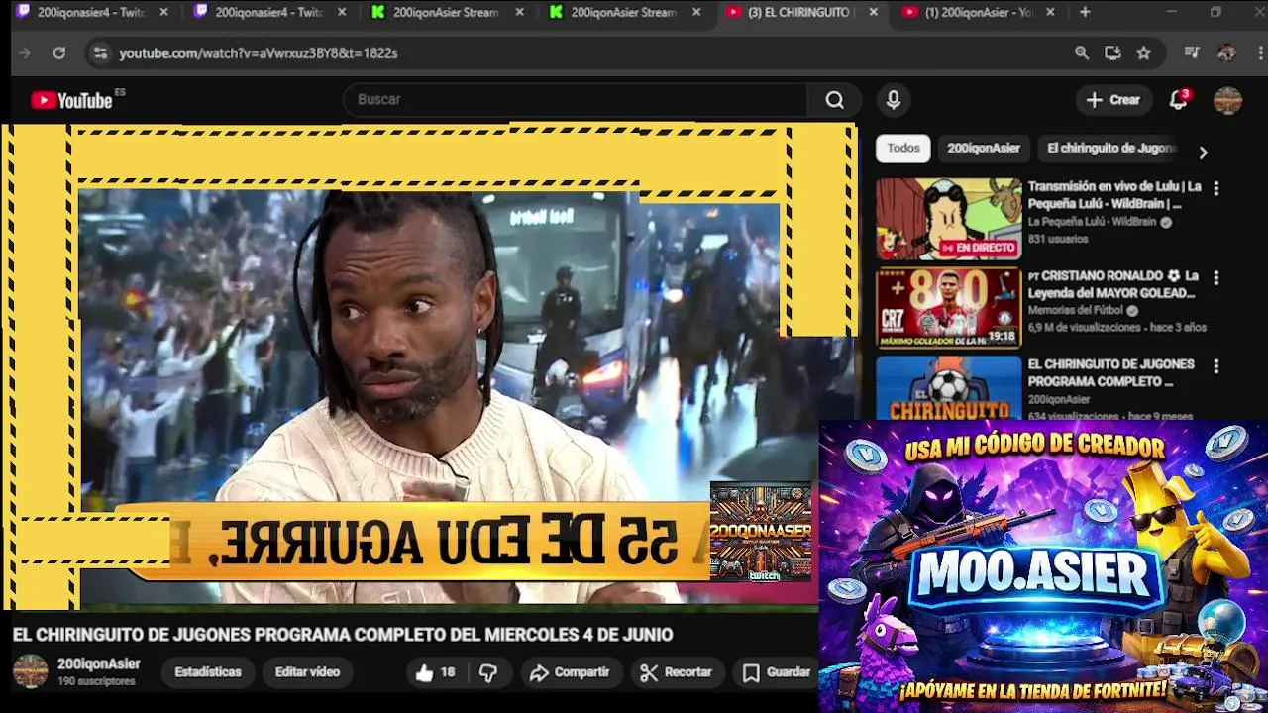This screenshot has width=1268, height=713.
Task: Click 'La Pequeña Lulú - WildBrain' channel name
Action: pos(1092,223)
